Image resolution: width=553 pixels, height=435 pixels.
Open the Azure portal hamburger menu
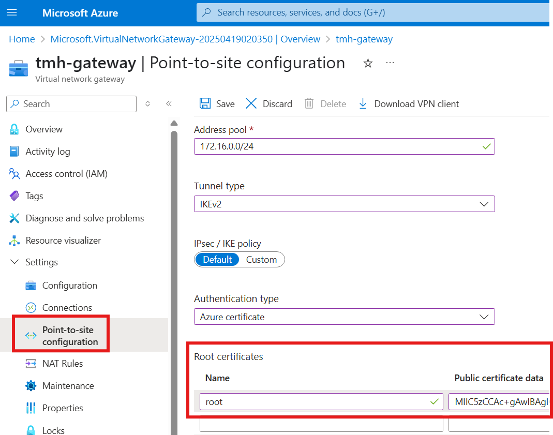(x=12, y=13)
